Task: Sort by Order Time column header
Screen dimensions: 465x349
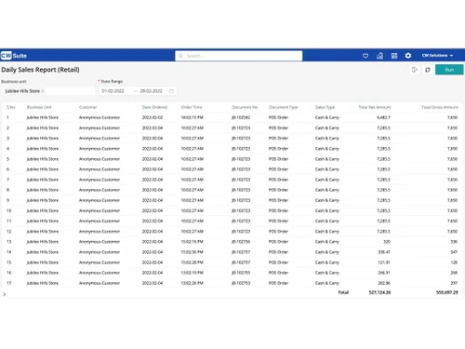Action: pos(192,107)
